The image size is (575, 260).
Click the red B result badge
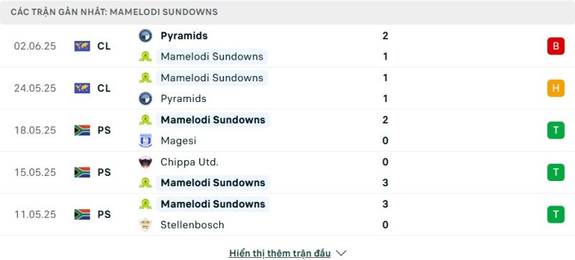556,46
